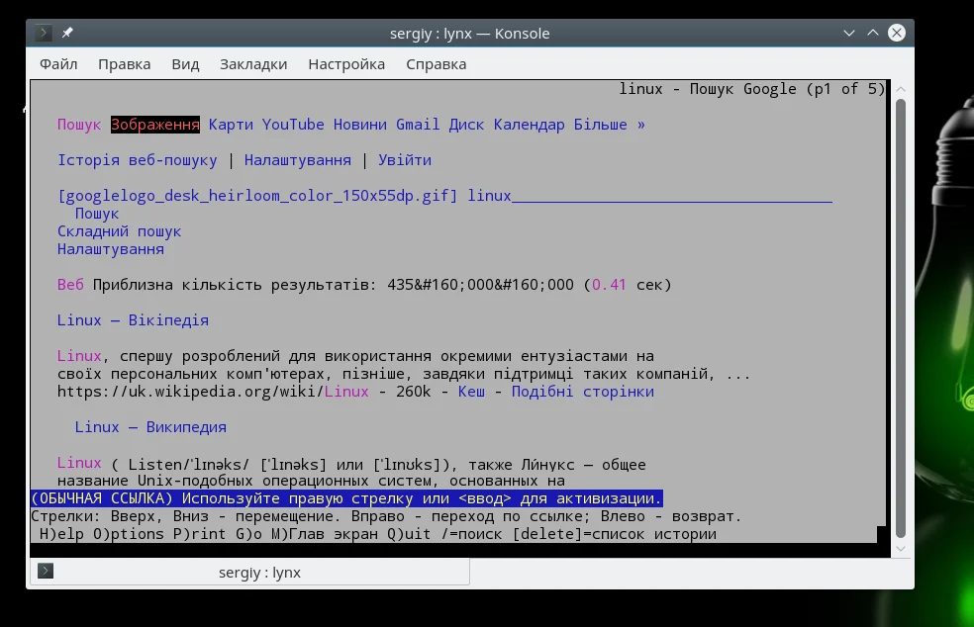This screenshot has height=627, width=974.
Task: Open the Правка menu
Action: click(x=125, y=64)
